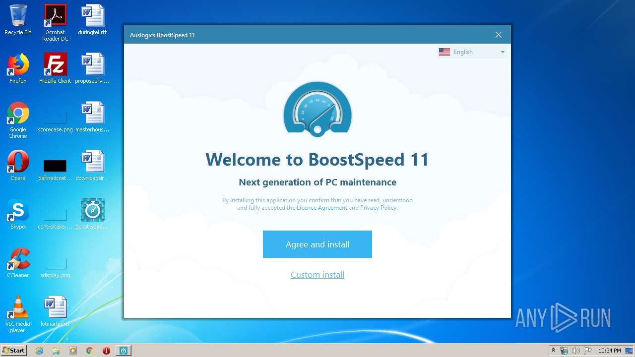Select the definedcost file icon
Image resolution: width=635 pixels, height=357 pixels.
pos(55,170)
